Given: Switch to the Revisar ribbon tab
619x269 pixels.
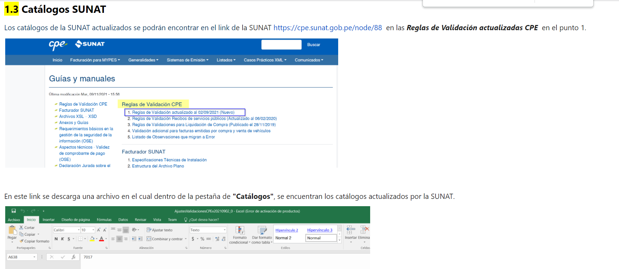Looking at the screenshot, I should pos(140,220).
